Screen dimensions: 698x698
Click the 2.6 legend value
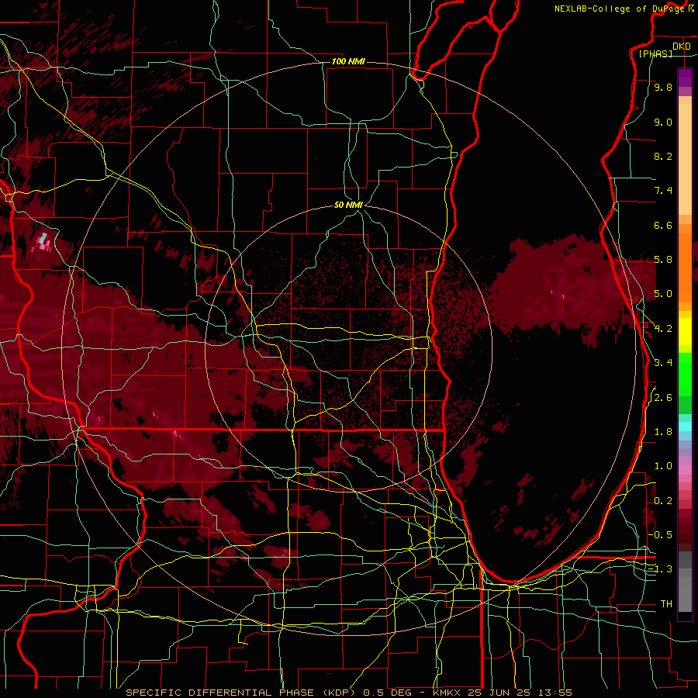coord(663,397)
